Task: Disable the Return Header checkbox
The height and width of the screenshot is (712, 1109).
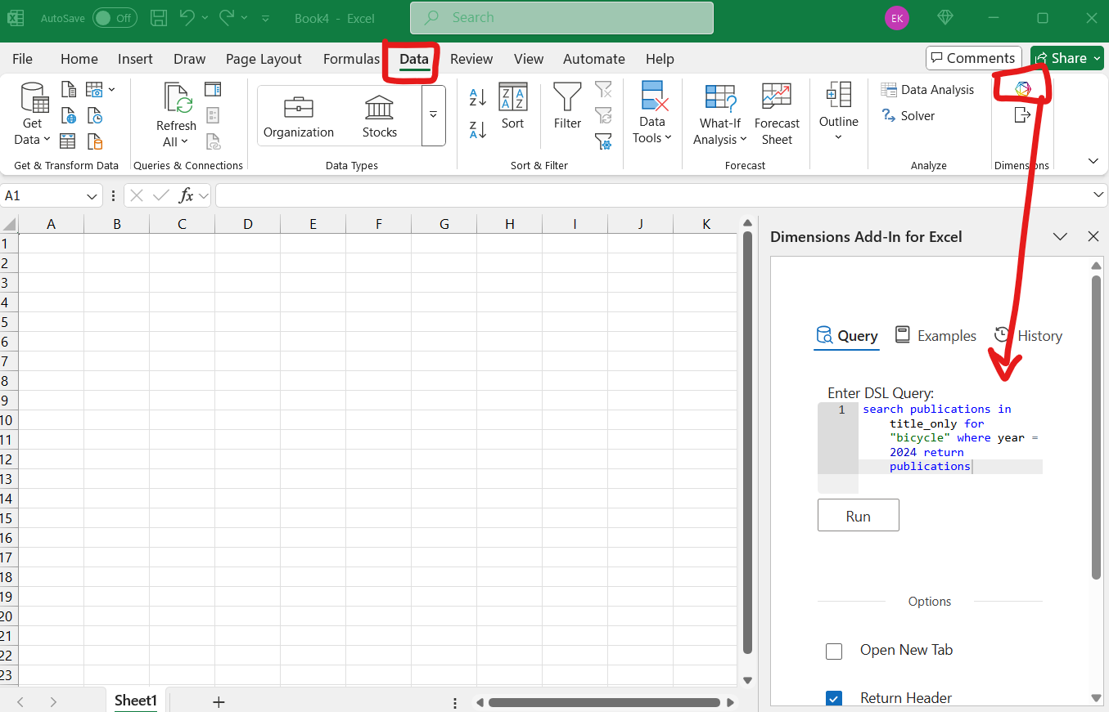Action: [834, 699]
